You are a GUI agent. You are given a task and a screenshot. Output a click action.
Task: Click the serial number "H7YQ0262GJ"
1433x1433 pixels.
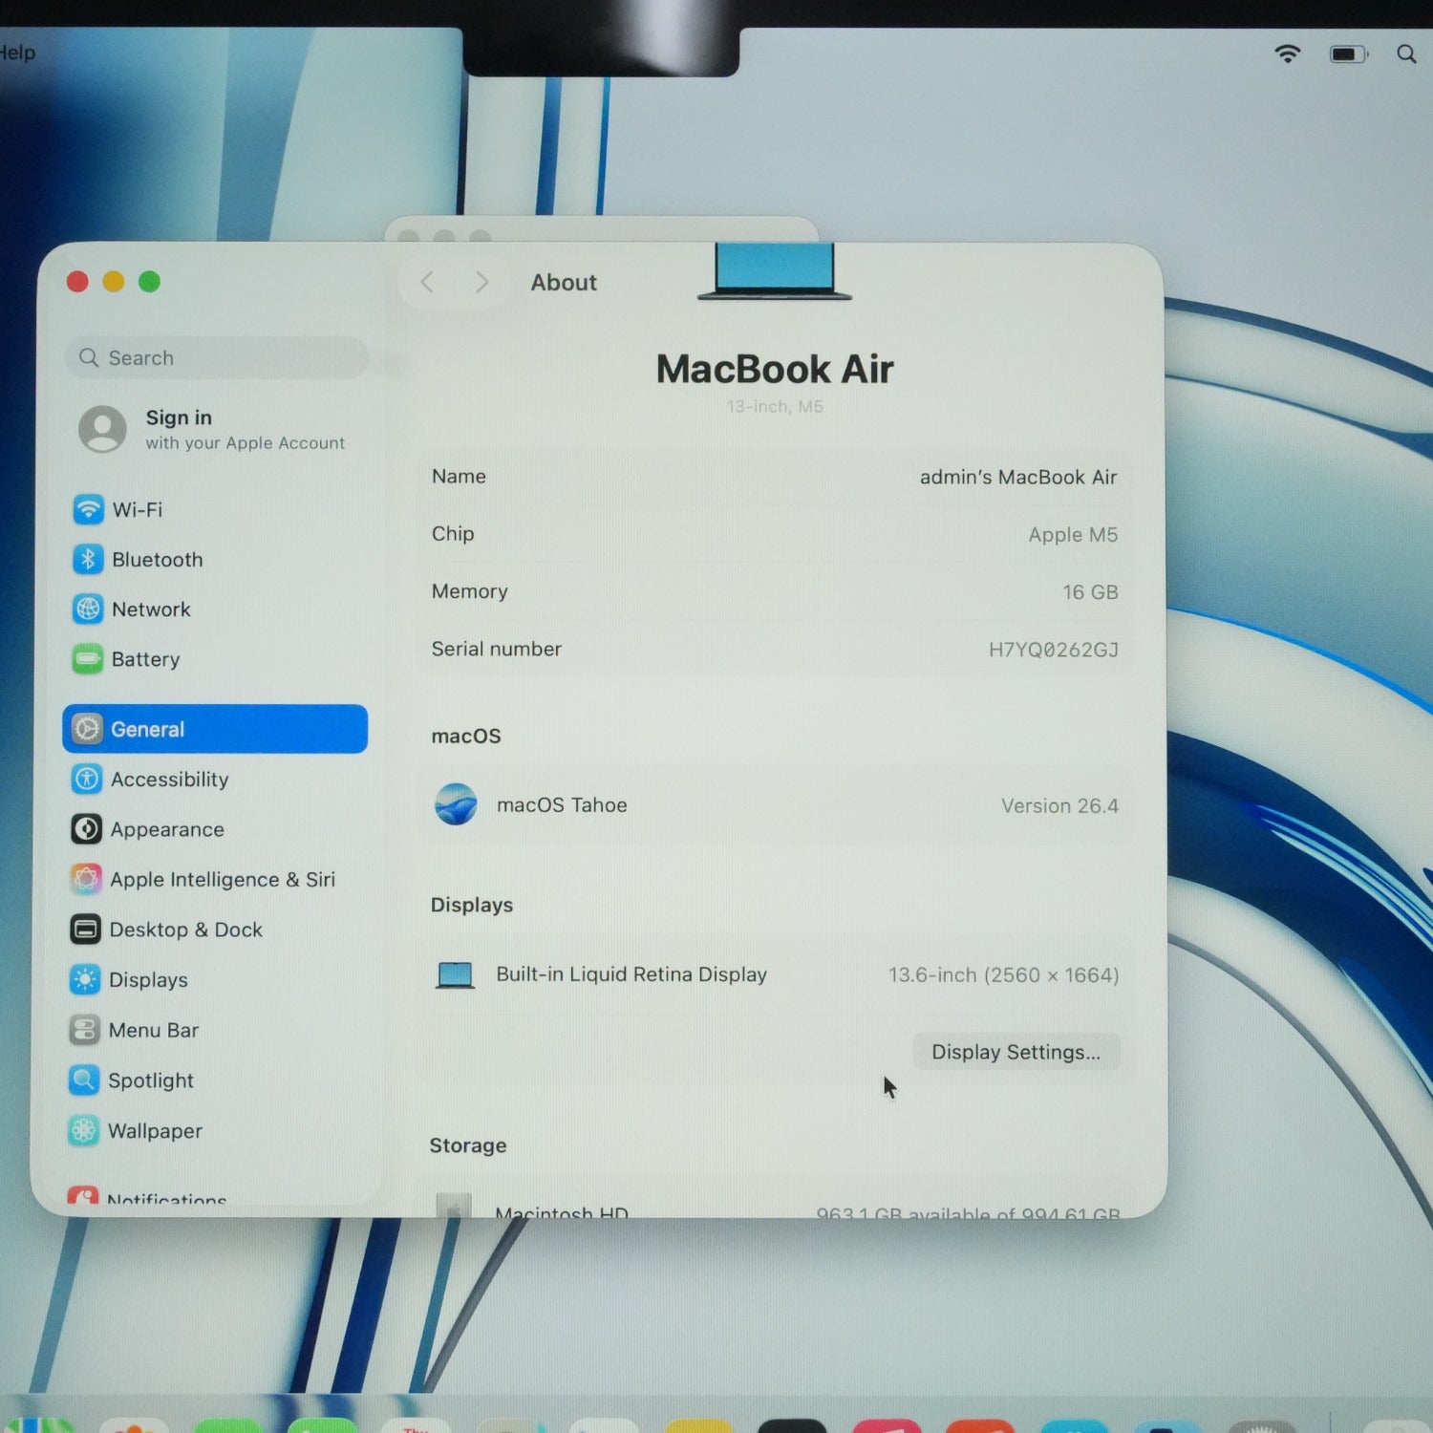pyautogui.click(x=1053, y=650)
